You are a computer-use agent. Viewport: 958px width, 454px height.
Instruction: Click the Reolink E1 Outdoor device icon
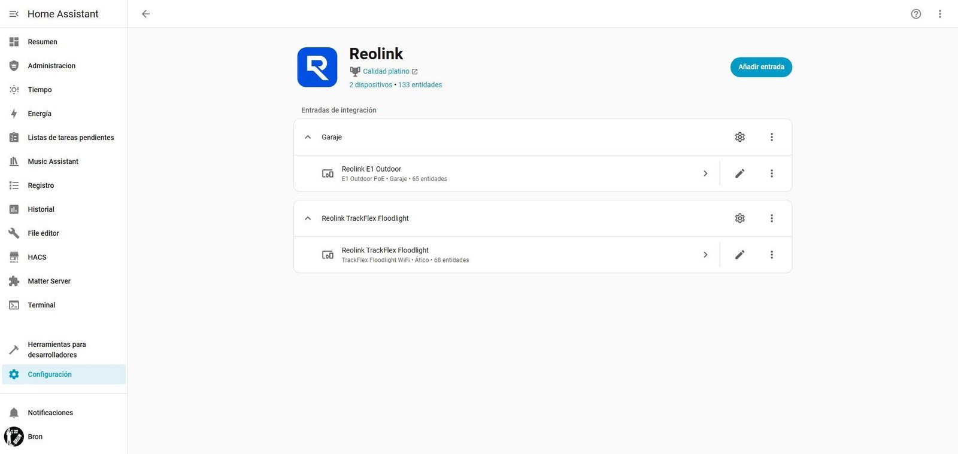(328, 173)
